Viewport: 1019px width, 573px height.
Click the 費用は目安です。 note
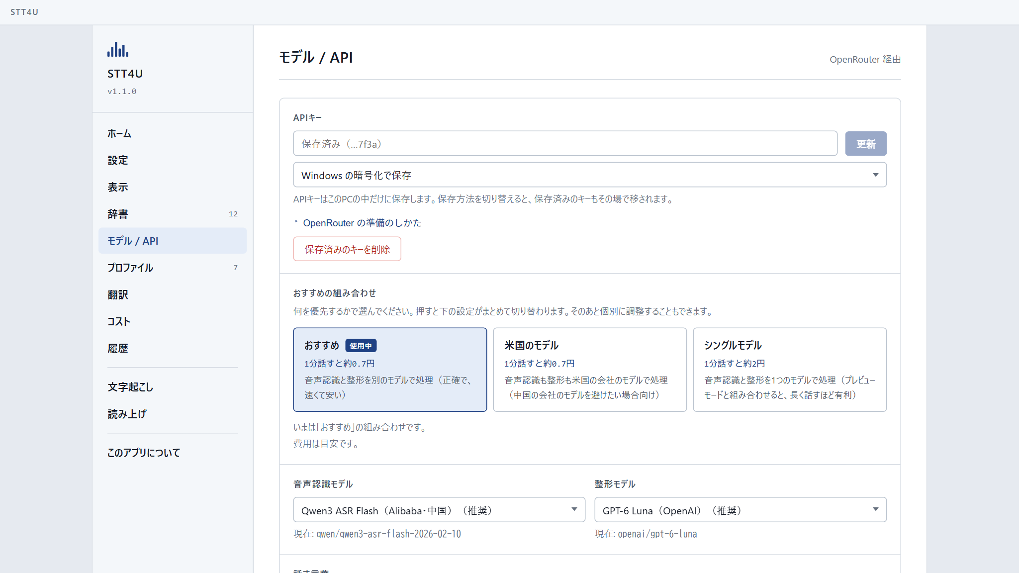coord(327,444)
